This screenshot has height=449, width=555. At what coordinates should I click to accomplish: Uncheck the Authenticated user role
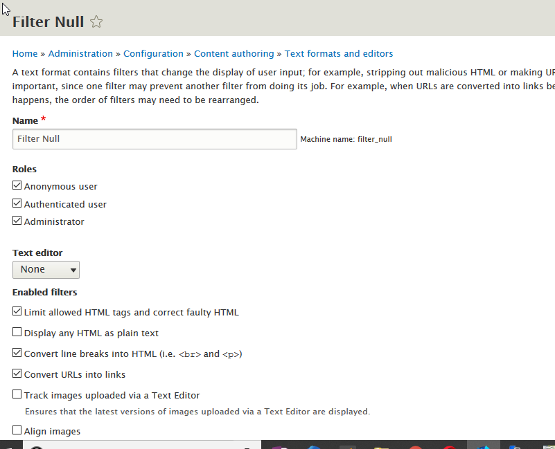click(x=17, y=203)
